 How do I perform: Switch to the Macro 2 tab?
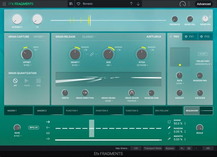click(x=48, y=111)
